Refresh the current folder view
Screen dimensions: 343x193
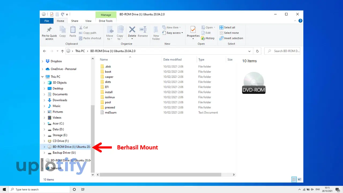(x=257, y=51)
